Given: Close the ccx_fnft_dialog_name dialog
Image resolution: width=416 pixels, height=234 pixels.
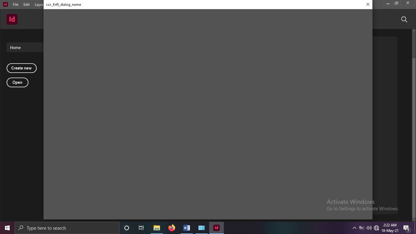Looking at the screenshot, I should [x=368, y=5].
